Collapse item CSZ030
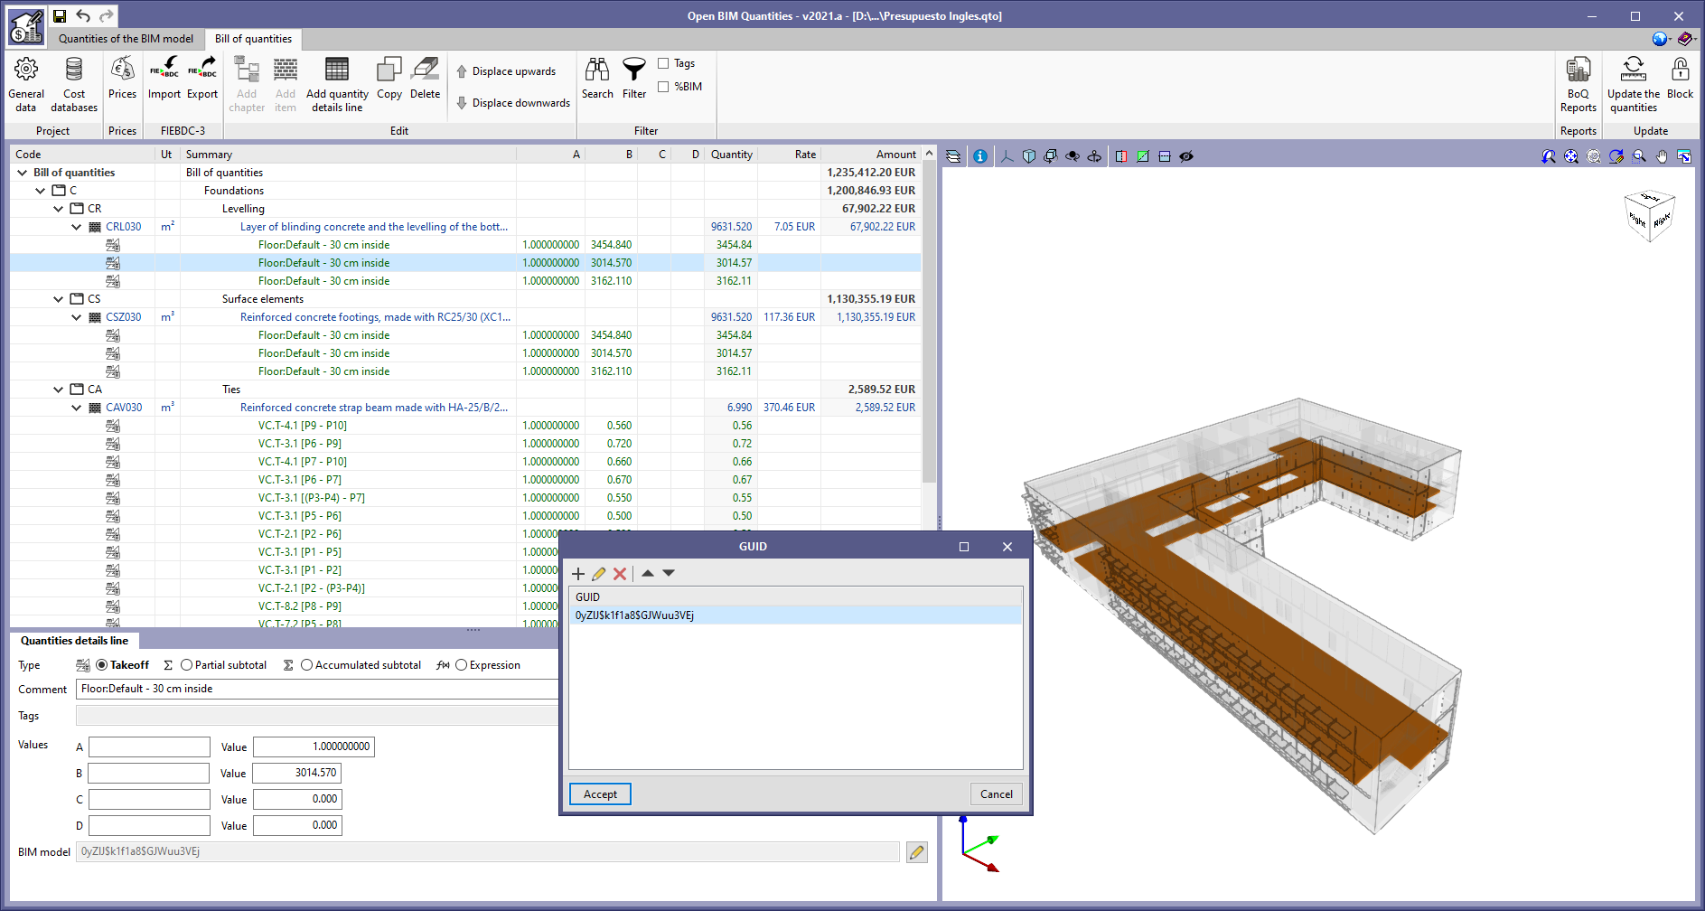This screenshot has height=911, width=1705. click(x=77, y=317)
